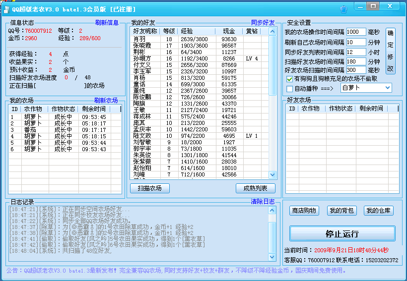
Task: Sort friends by 黄钻 column header
Action: click(252, 31)
